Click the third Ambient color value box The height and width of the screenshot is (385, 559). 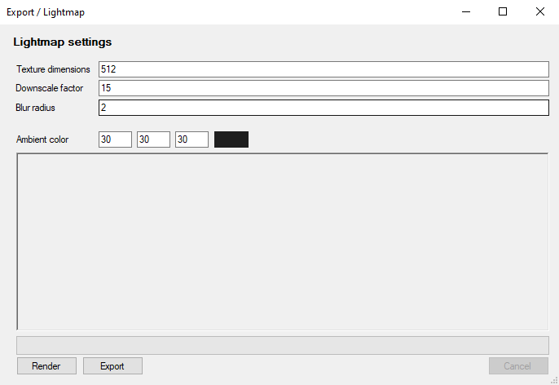tap(191, 139)
